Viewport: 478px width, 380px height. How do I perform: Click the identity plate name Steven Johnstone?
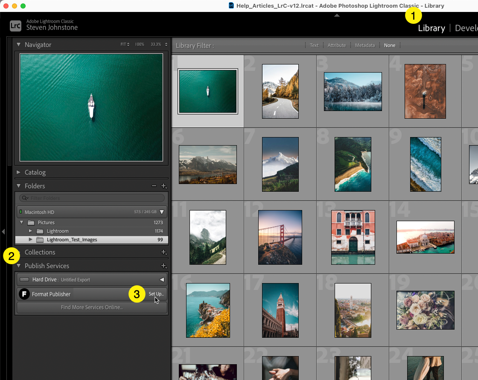(52, 27)
